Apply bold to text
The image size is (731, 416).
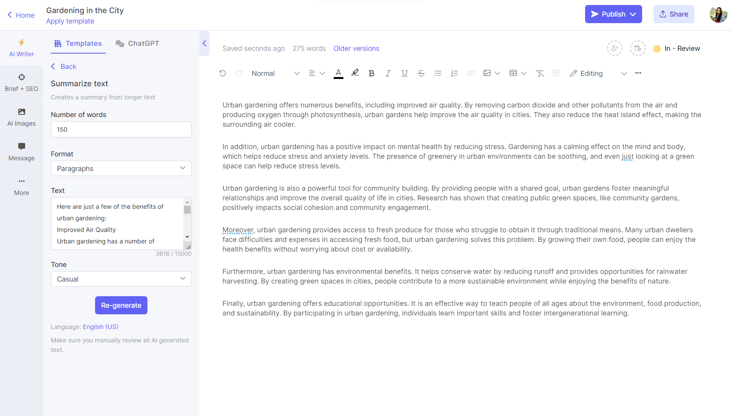[371, 73]
